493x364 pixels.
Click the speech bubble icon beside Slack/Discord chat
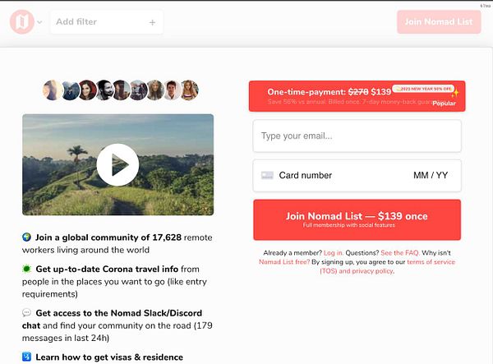click(x=27, y=313)
